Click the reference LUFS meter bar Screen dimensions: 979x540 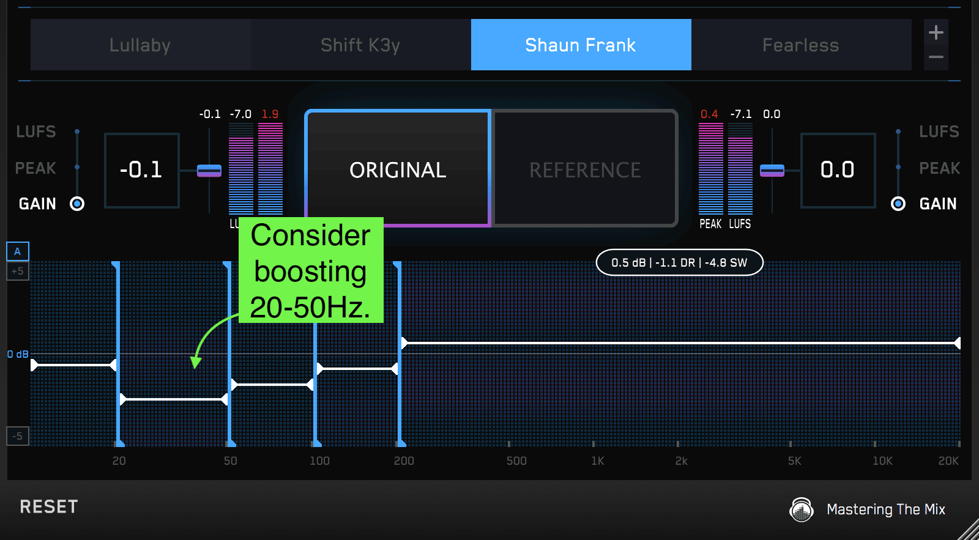(740, 169)
